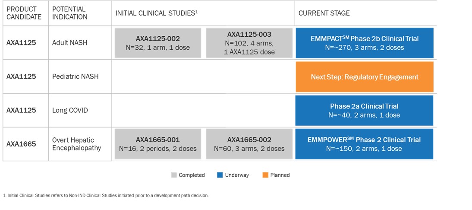Viewport: 472px width, 210px height.
Task: Open the EMMPACT Phase 2b Clinical Trial box
Action: tap(365, 43)
